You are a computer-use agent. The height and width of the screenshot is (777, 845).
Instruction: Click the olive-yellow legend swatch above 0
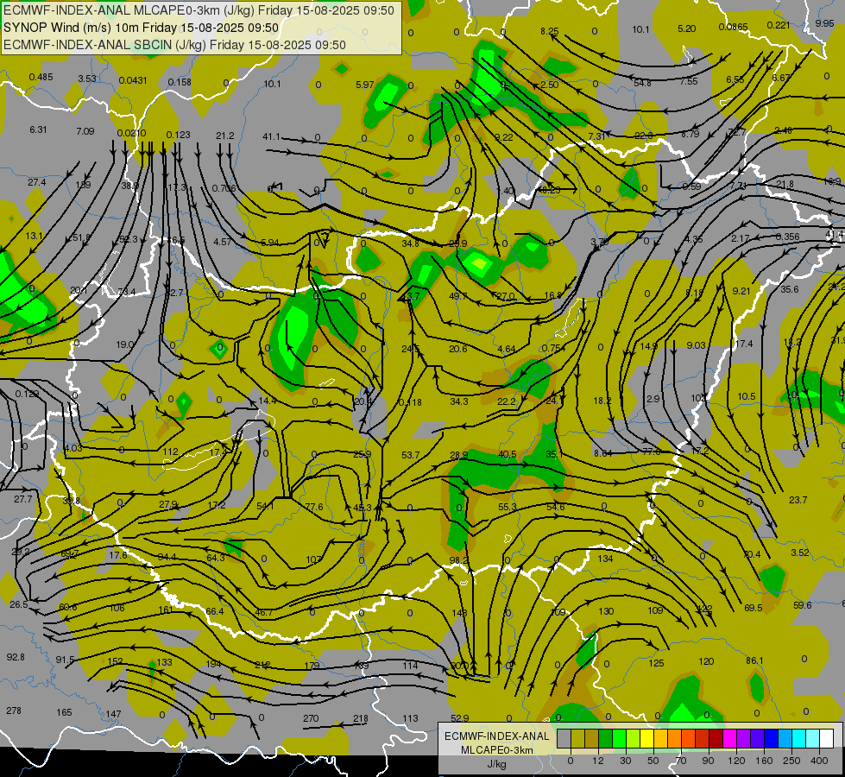(x=577, y=738)
